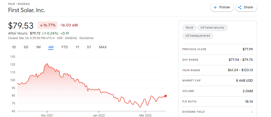Follow First Solar stock

point(222,8)
